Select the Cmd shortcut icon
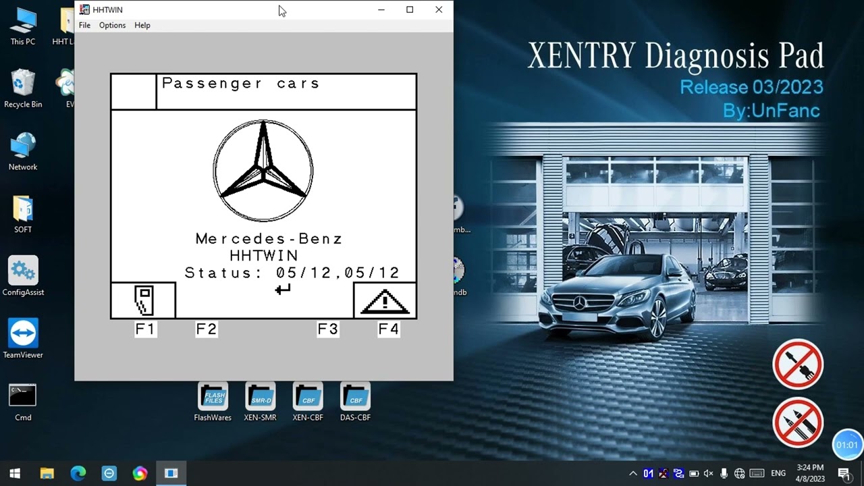Viewport: 864px width, 486px height. (x=23, y=402)
